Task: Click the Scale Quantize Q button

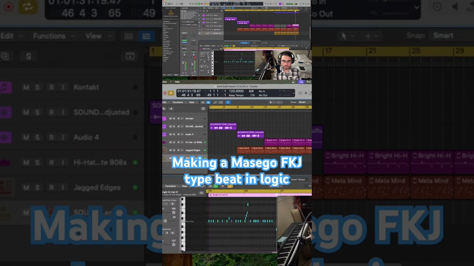Action: 172,233
